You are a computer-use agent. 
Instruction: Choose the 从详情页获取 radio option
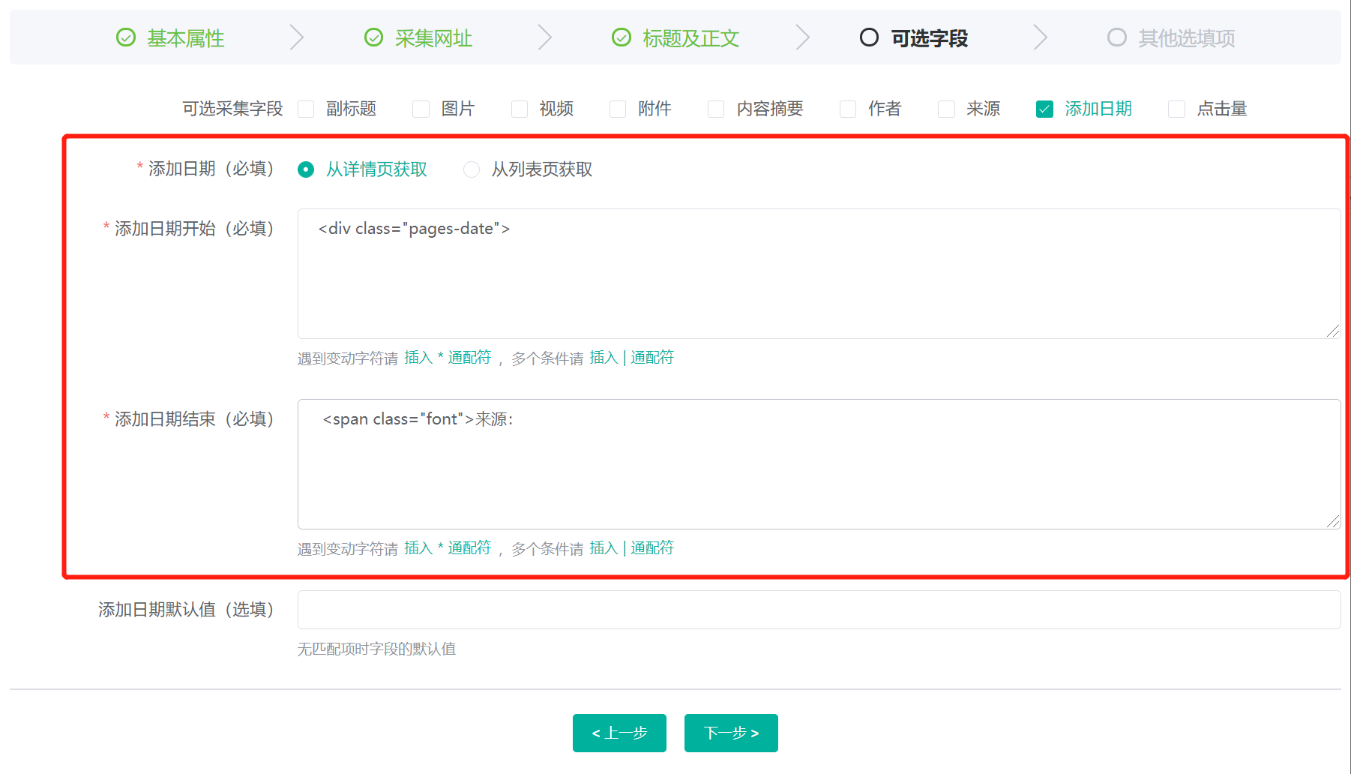pos(306,169)
